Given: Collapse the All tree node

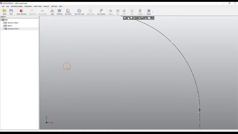Looking at the screenshot, I should click(1, 20).
